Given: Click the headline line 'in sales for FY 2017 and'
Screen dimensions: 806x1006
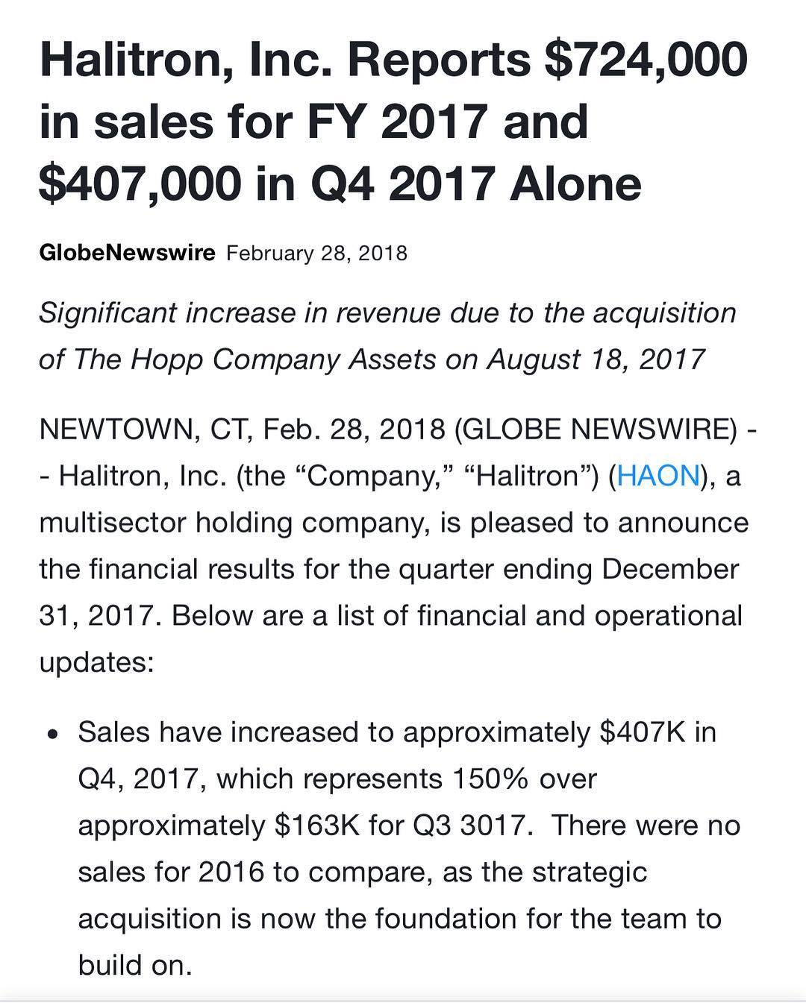Looking at the screenshot, I should coord(313,121).
